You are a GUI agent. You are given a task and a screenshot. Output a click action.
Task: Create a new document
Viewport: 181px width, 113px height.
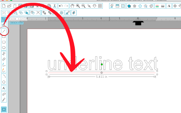click(4, 6)
